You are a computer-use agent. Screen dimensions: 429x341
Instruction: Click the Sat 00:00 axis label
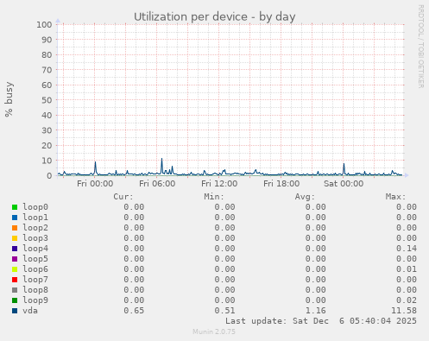(x=344, y=184)
